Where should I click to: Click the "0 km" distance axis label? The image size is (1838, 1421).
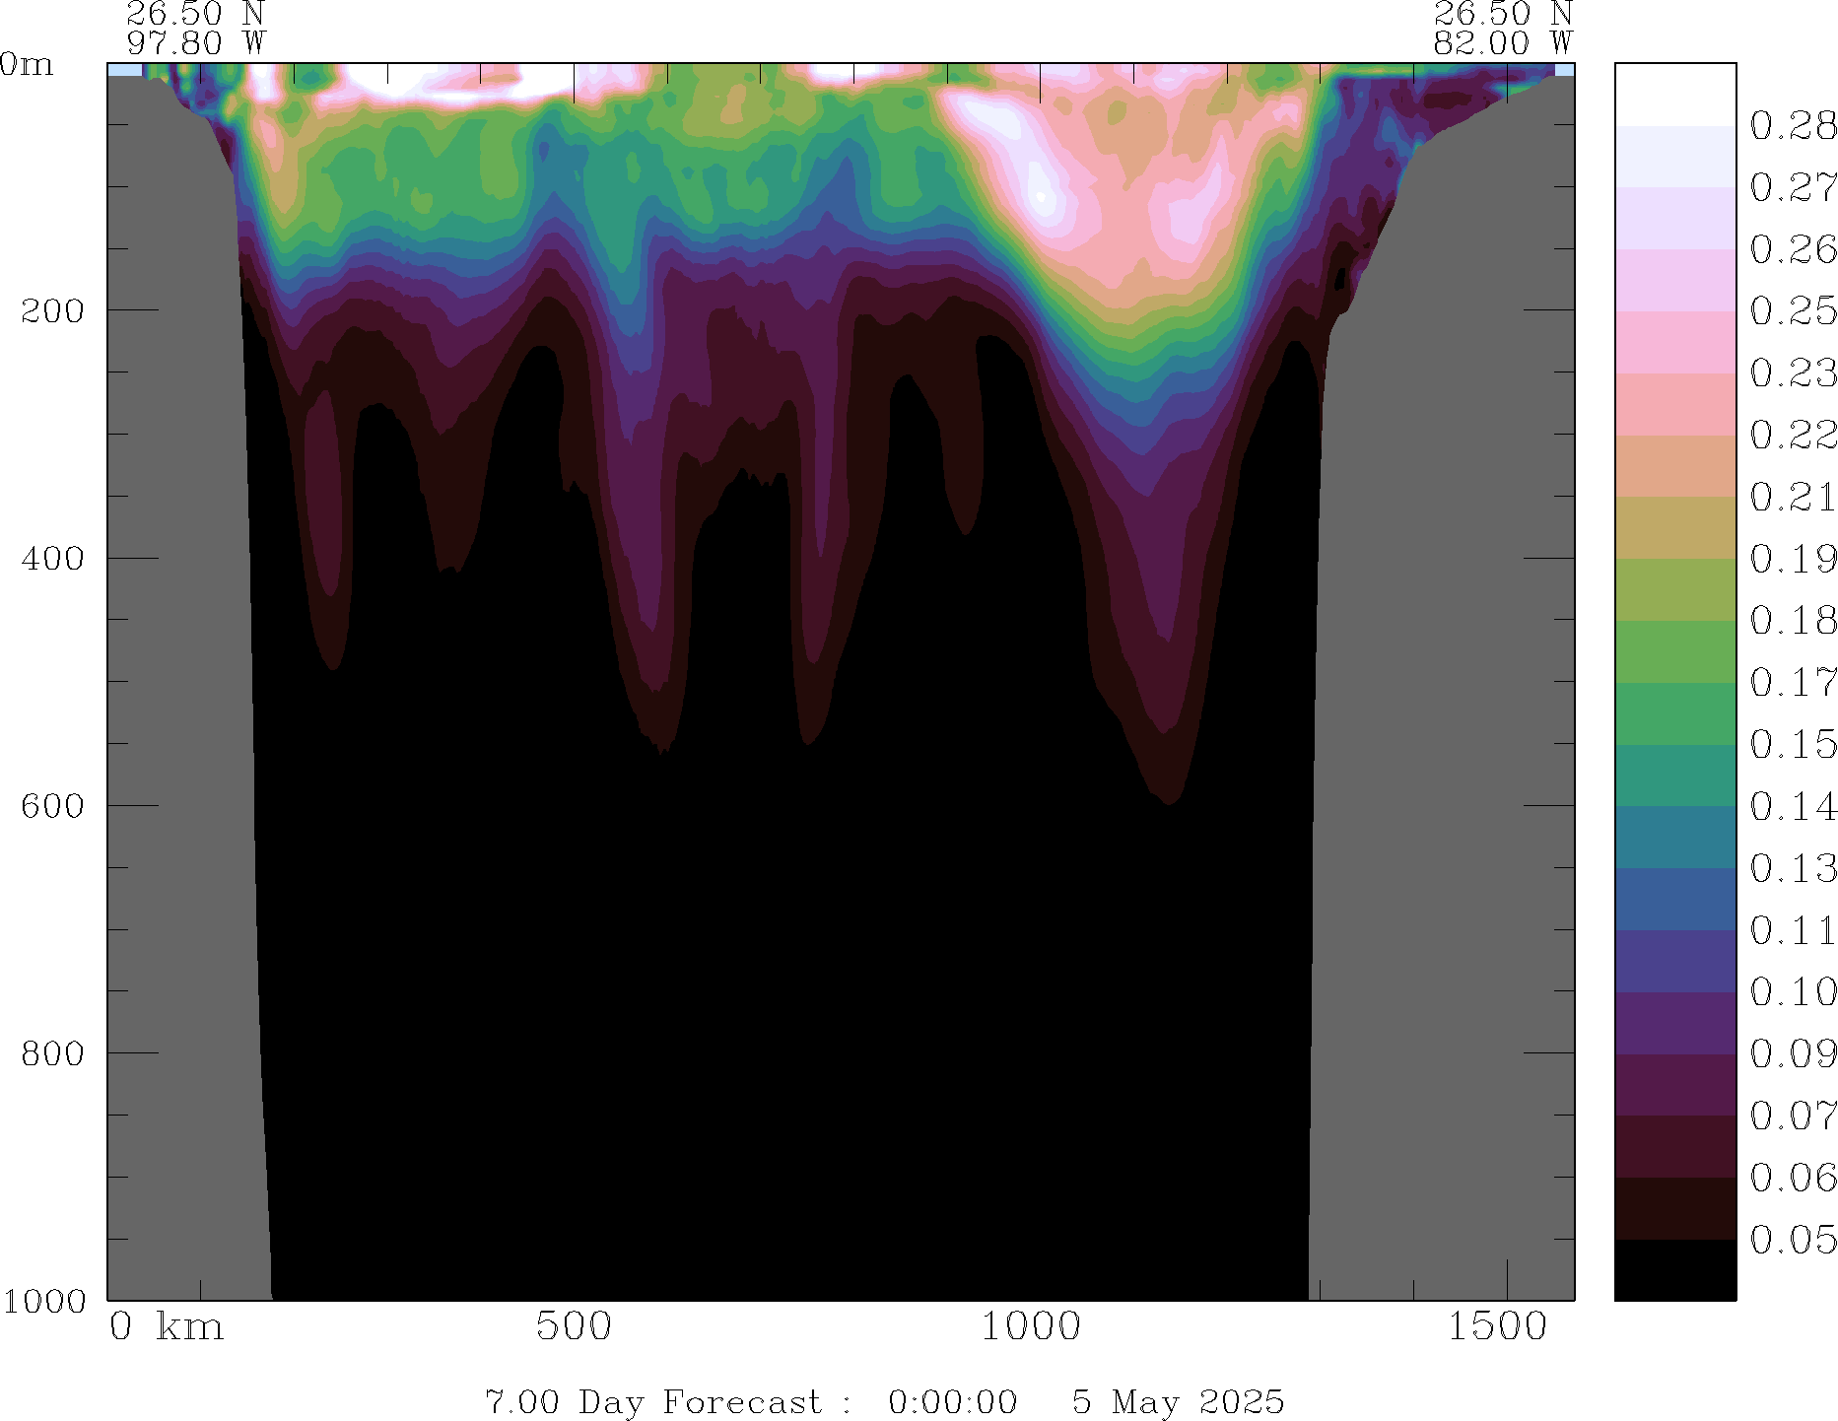[x=166, y=1326]
